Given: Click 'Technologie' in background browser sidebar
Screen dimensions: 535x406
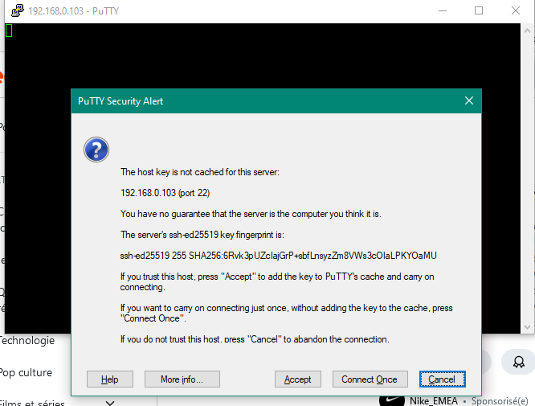Looking at the screenshot, I should 27,340.
